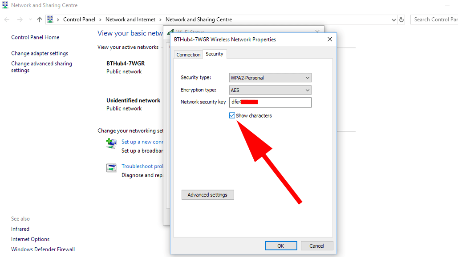Select Network and Internet breadcrumb
This screenshot has width=458, height=257.
[x=130, y=20]
